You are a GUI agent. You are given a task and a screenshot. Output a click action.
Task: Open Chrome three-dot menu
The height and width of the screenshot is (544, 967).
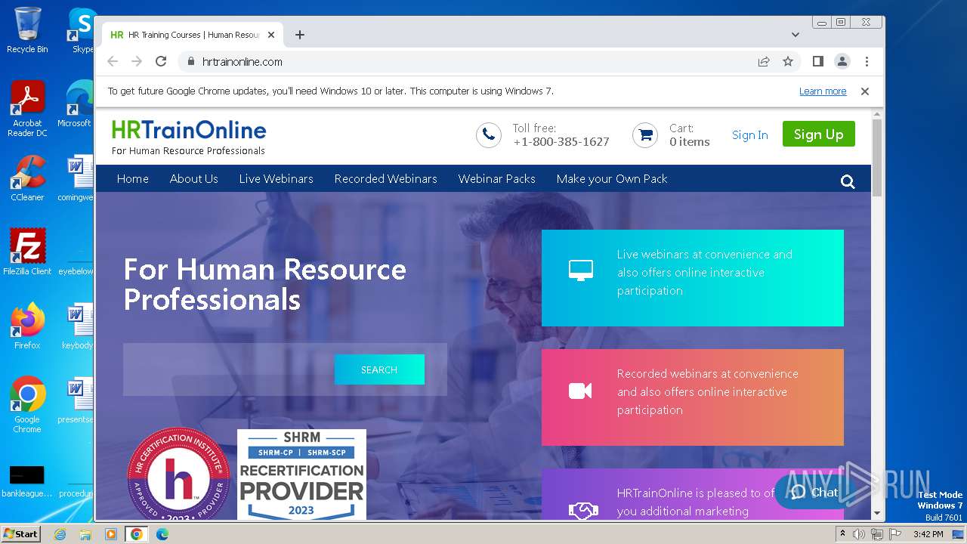[x=867, y=62]
